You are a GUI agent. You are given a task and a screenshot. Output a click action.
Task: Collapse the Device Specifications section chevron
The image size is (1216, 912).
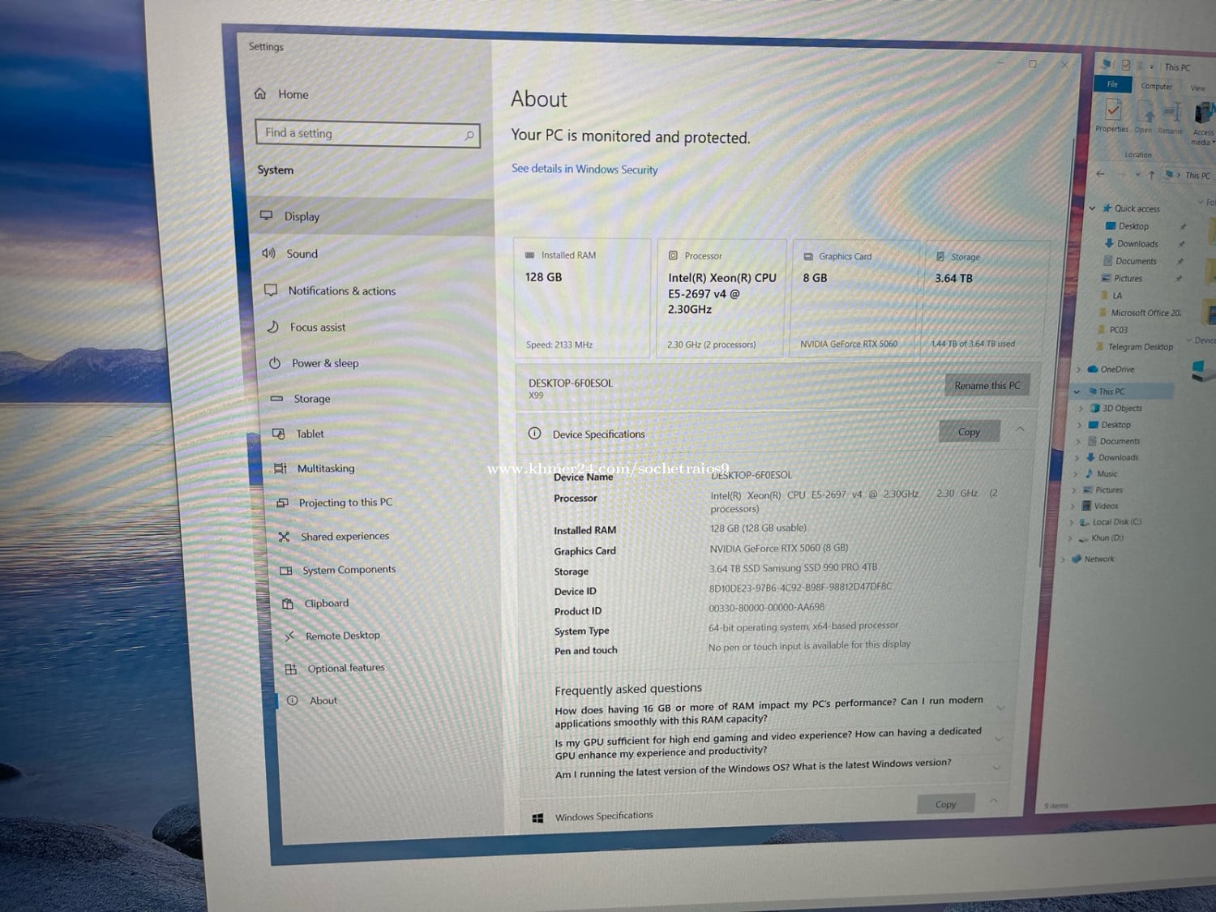click(1020, 430)
